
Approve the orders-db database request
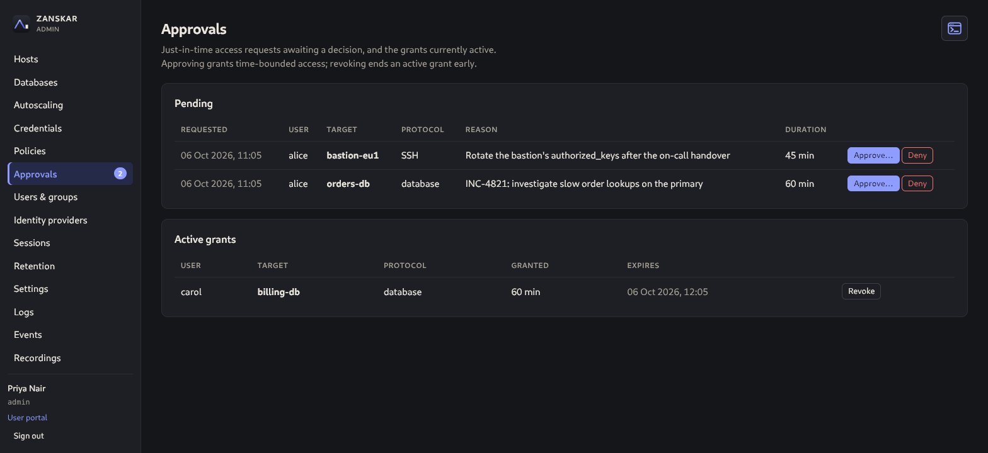tap(873, 184)
